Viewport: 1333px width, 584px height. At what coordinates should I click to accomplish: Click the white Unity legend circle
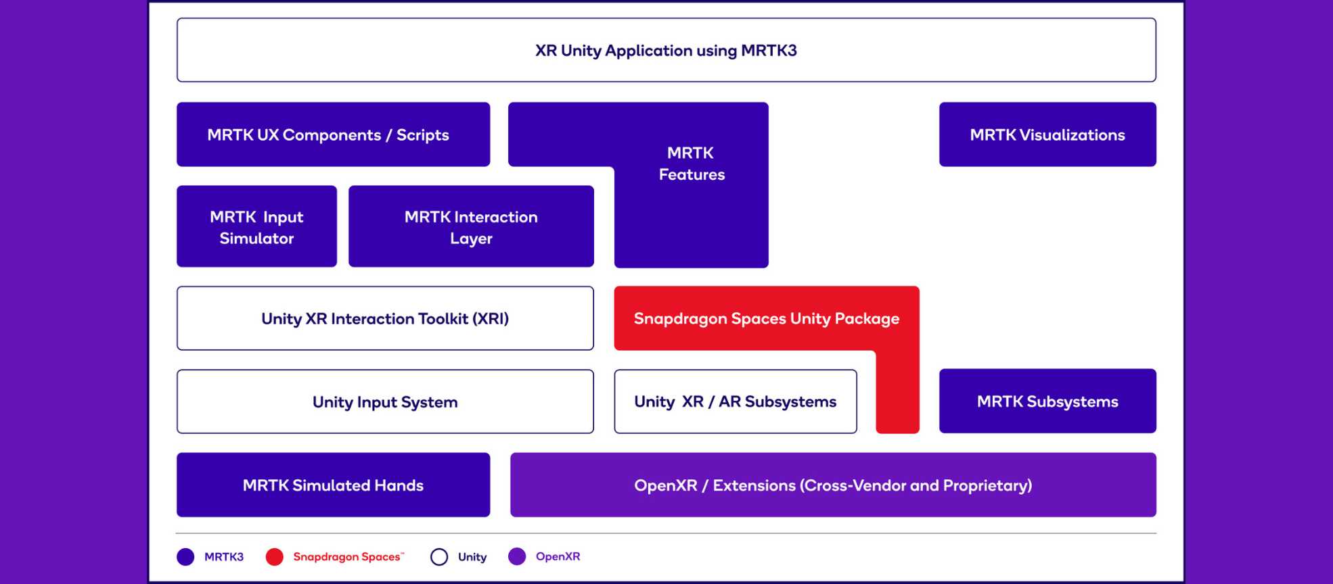point(439,557)
